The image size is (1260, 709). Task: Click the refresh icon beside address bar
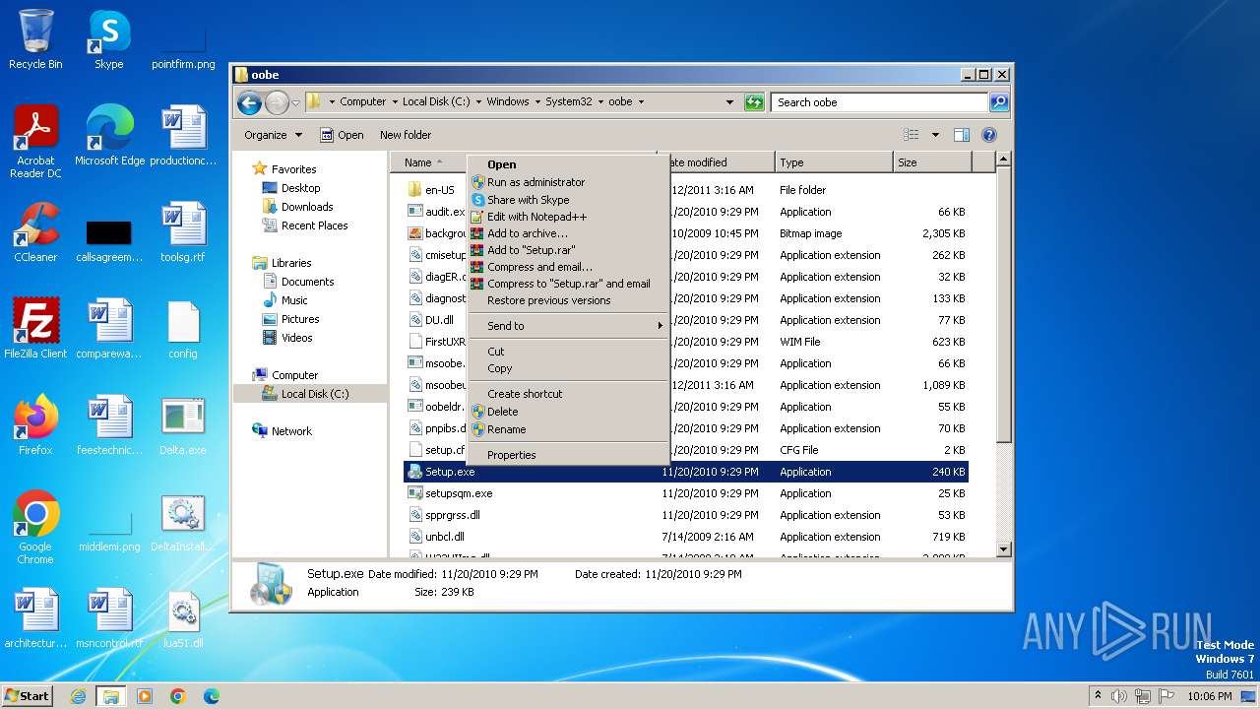(754, 101)
